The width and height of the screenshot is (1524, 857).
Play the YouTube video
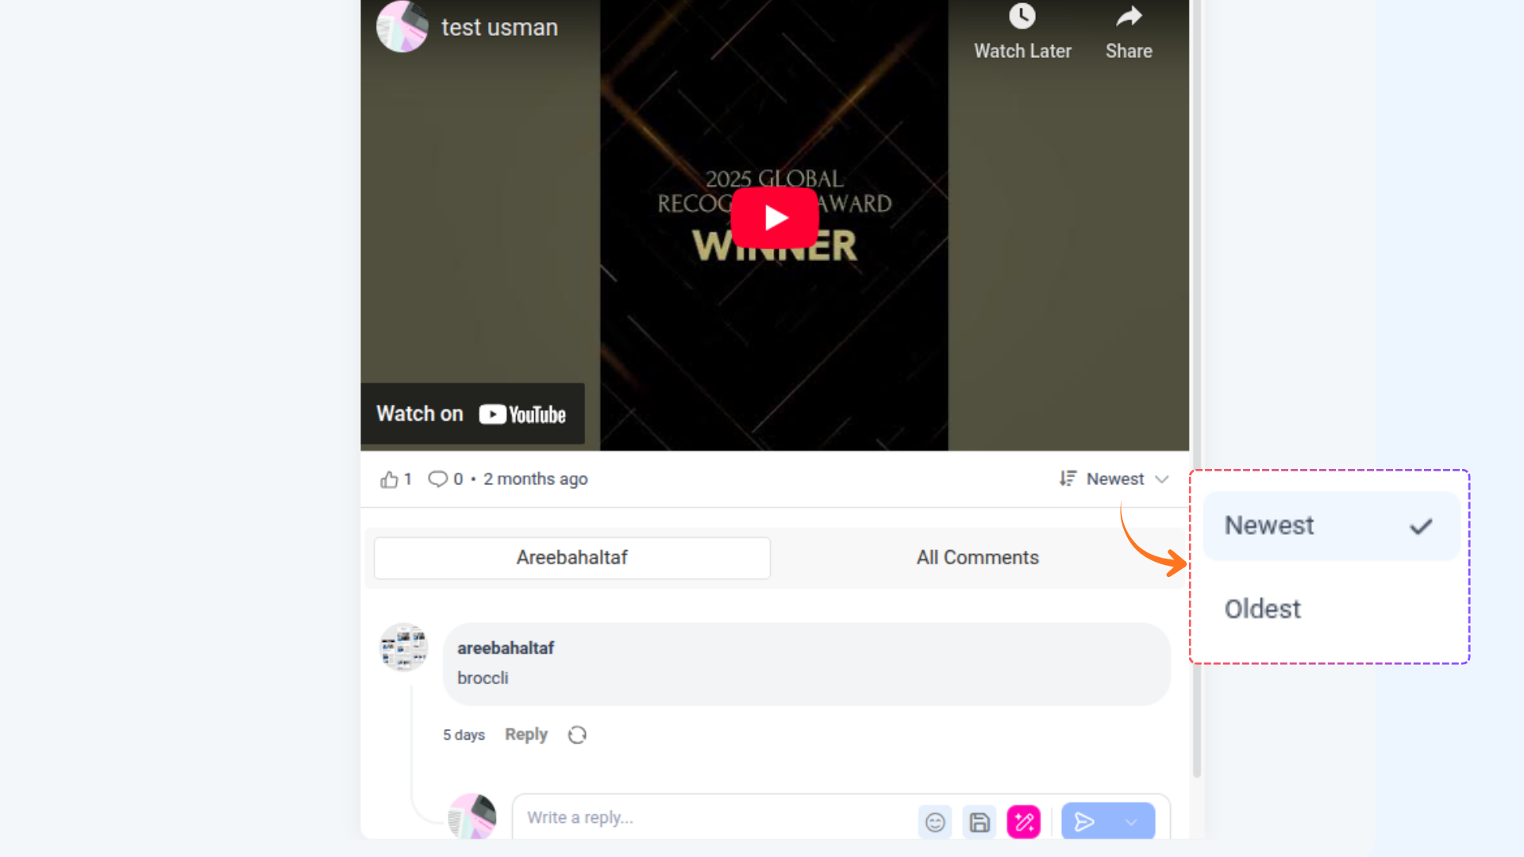775,217
